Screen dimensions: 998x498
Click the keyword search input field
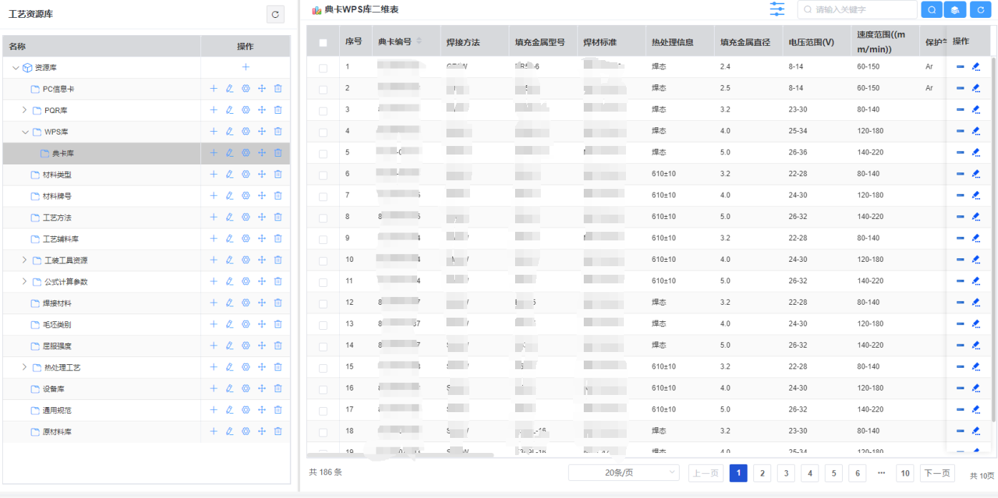click(x=857, y=9)
